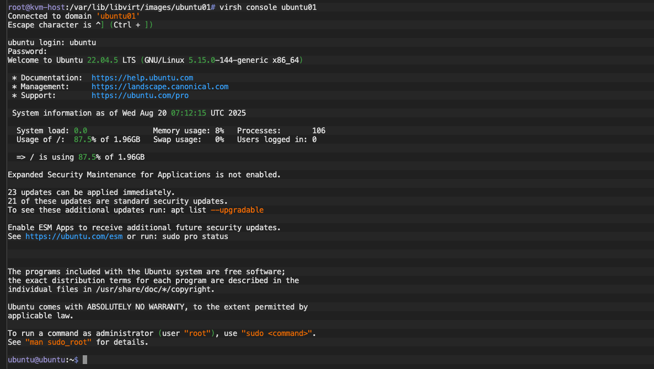Click the --upgradable option text
654x369 pixels.
click(x=237, y=210)
